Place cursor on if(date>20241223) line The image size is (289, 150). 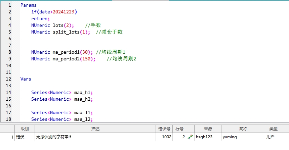tap(54, 12)
